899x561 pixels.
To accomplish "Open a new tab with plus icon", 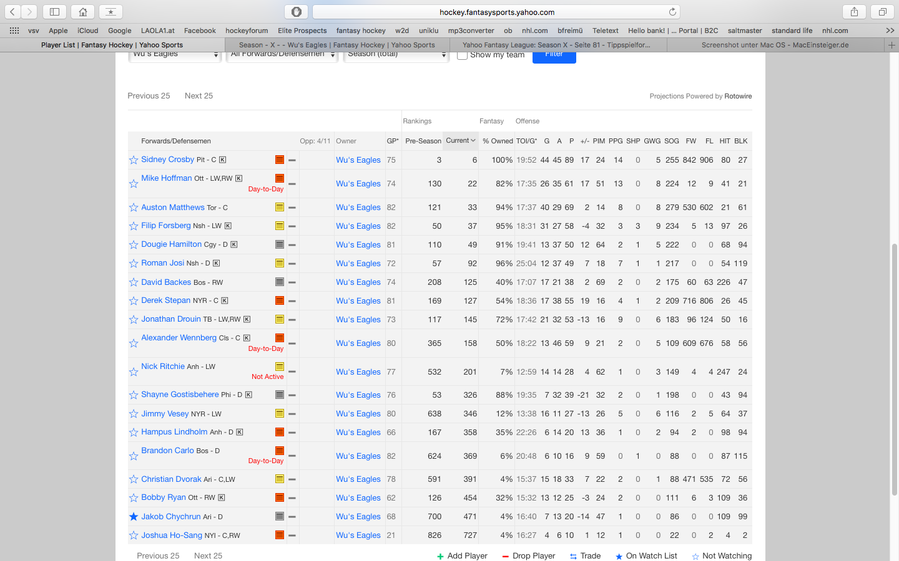I will point(892,45).
